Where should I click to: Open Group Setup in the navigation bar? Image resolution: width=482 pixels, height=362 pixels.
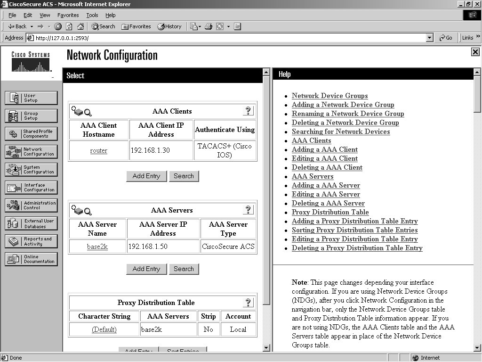[31, 116]
